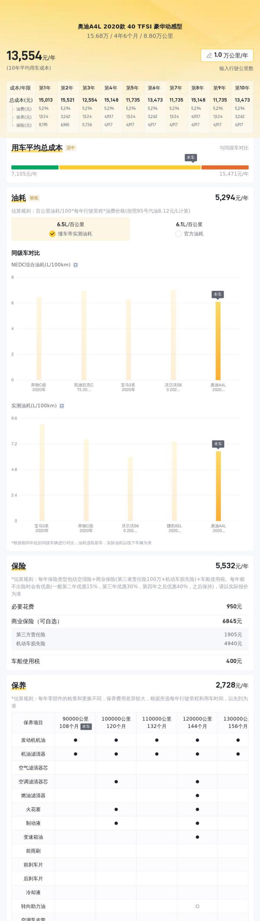Click the hollow circle in 转向助力油 row

point(197,906)
